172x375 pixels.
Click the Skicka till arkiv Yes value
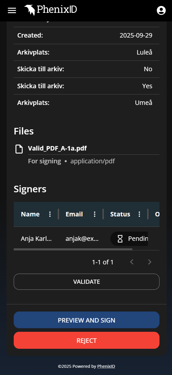click(147, 86)
